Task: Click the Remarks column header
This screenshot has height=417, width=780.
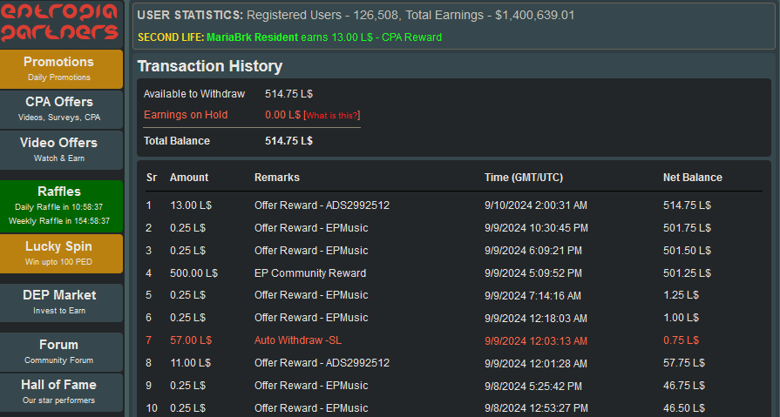Action: tap(277, 178)
